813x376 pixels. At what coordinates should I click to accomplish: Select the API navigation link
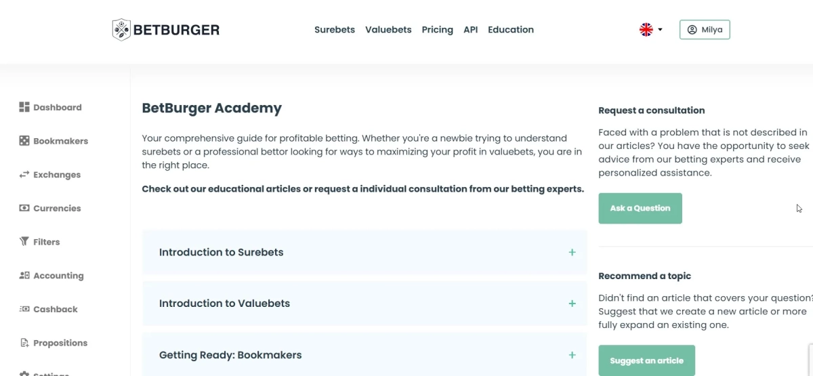[x=471, y=30]
